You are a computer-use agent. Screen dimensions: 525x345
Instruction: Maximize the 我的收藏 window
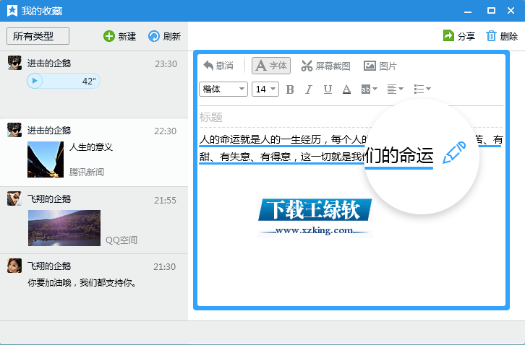[491, 11]
